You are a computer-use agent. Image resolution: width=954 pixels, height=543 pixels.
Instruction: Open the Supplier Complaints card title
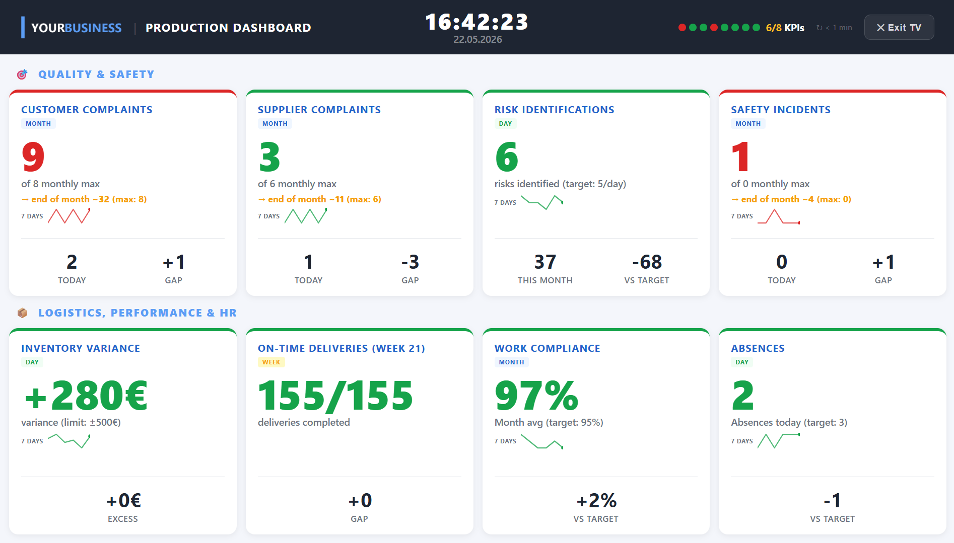coord(319,110)
